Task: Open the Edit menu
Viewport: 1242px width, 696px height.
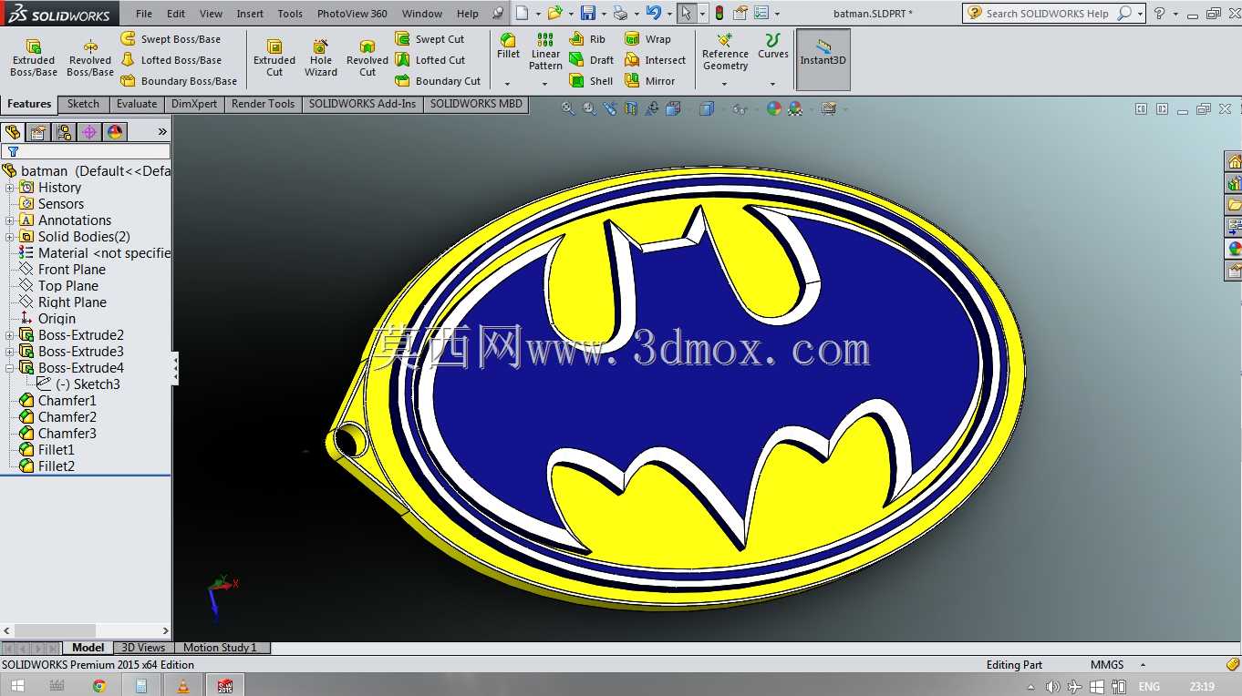Action: (x=176, y=14)
